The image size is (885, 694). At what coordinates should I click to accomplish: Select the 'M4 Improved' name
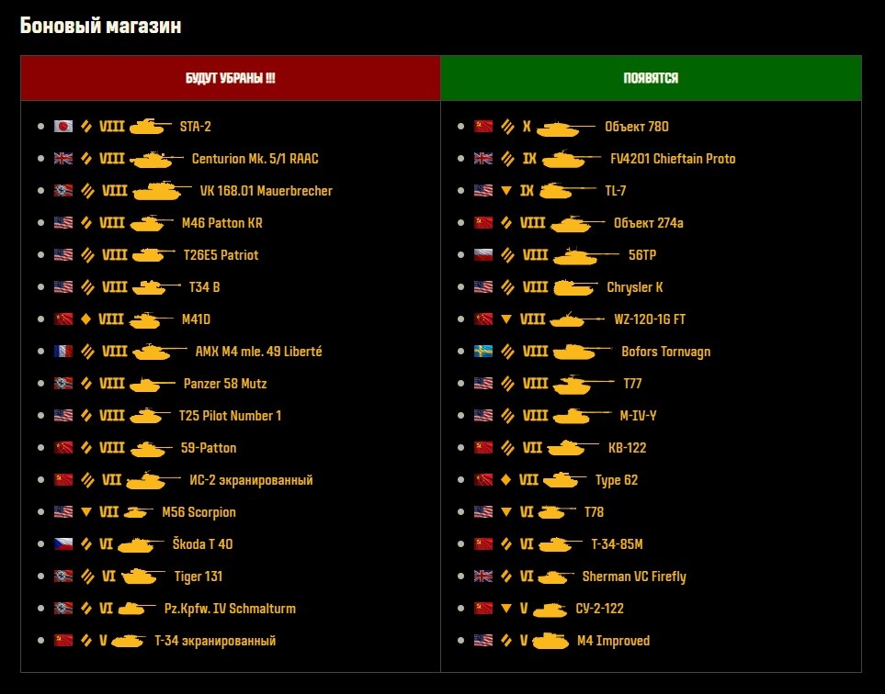click(614, 641)
